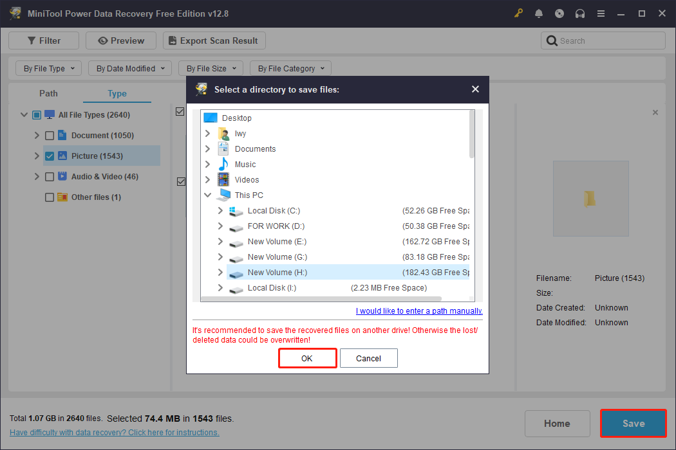Open the notifications bell icon
The width and height of the screenshot is (676, 450).
[x=539, y=13]
